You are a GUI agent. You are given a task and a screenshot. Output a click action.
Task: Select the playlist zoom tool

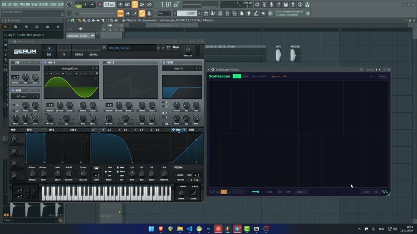pyautogui.click(x=112, y=20)
